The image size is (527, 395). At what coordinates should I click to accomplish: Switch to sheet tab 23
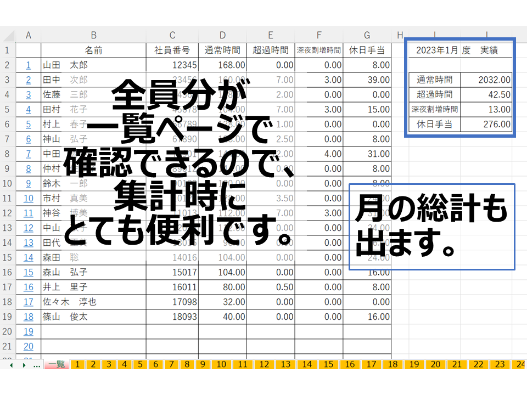pyautogui.click(x=500, y=364)
